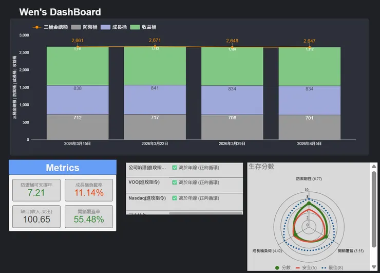Click the 2026年4月5日 axis label
The image size is (380, 273).
309,143
